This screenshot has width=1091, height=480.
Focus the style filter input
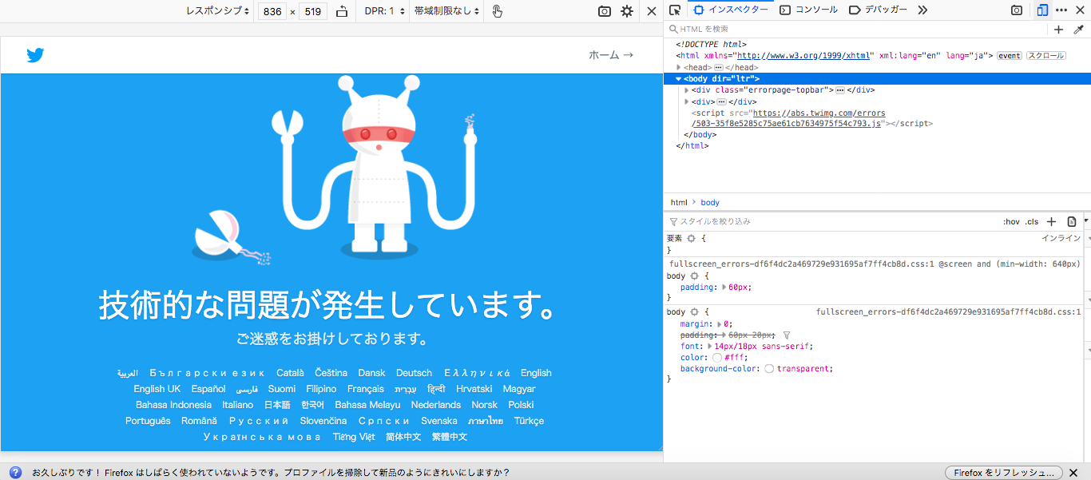tap(831, 221)
